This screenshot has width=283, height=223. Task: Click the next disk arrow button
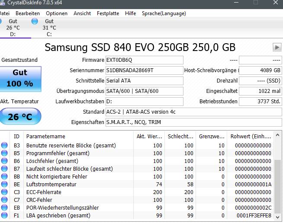pyautogui.click(x=277, y=48)
